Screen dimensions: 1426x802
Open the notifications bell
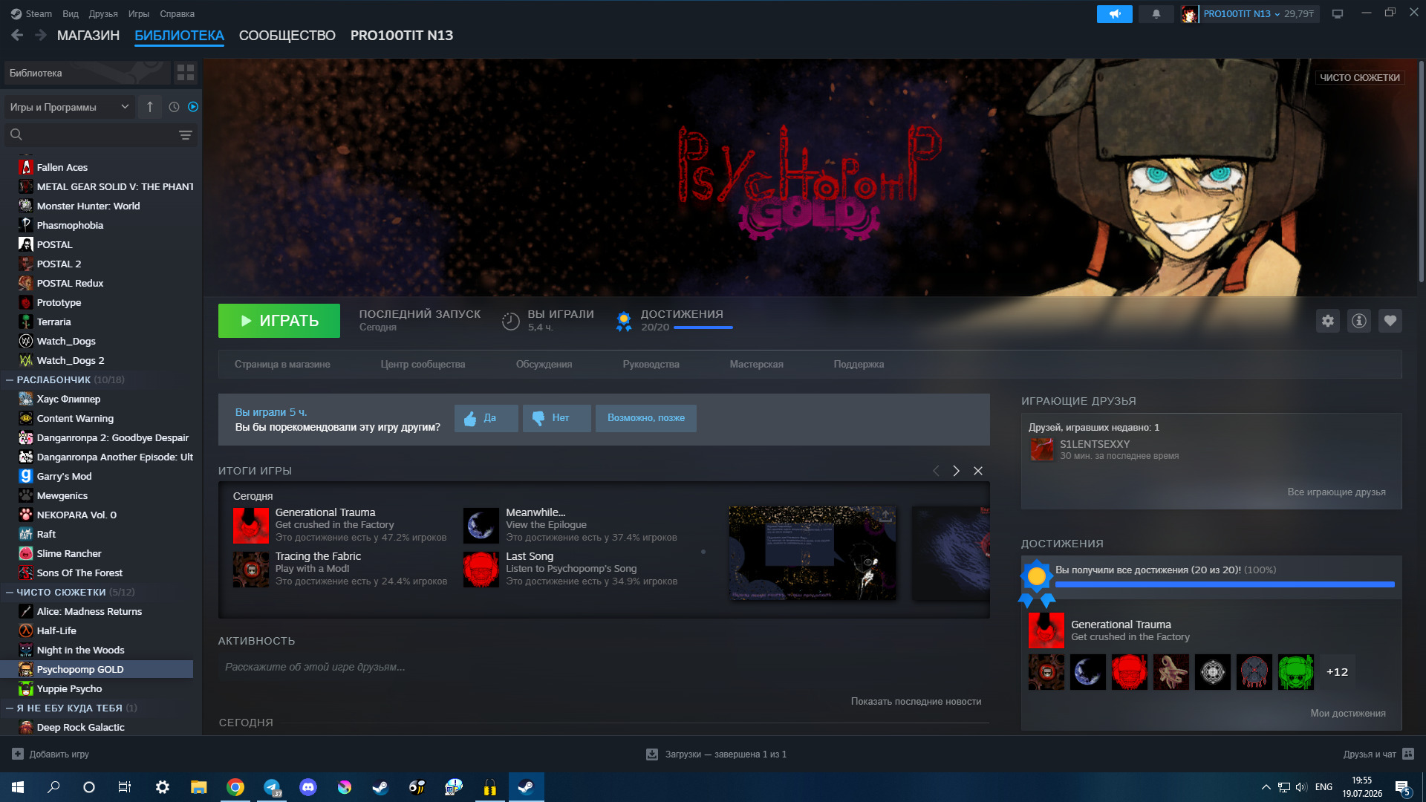point(1156,14)
